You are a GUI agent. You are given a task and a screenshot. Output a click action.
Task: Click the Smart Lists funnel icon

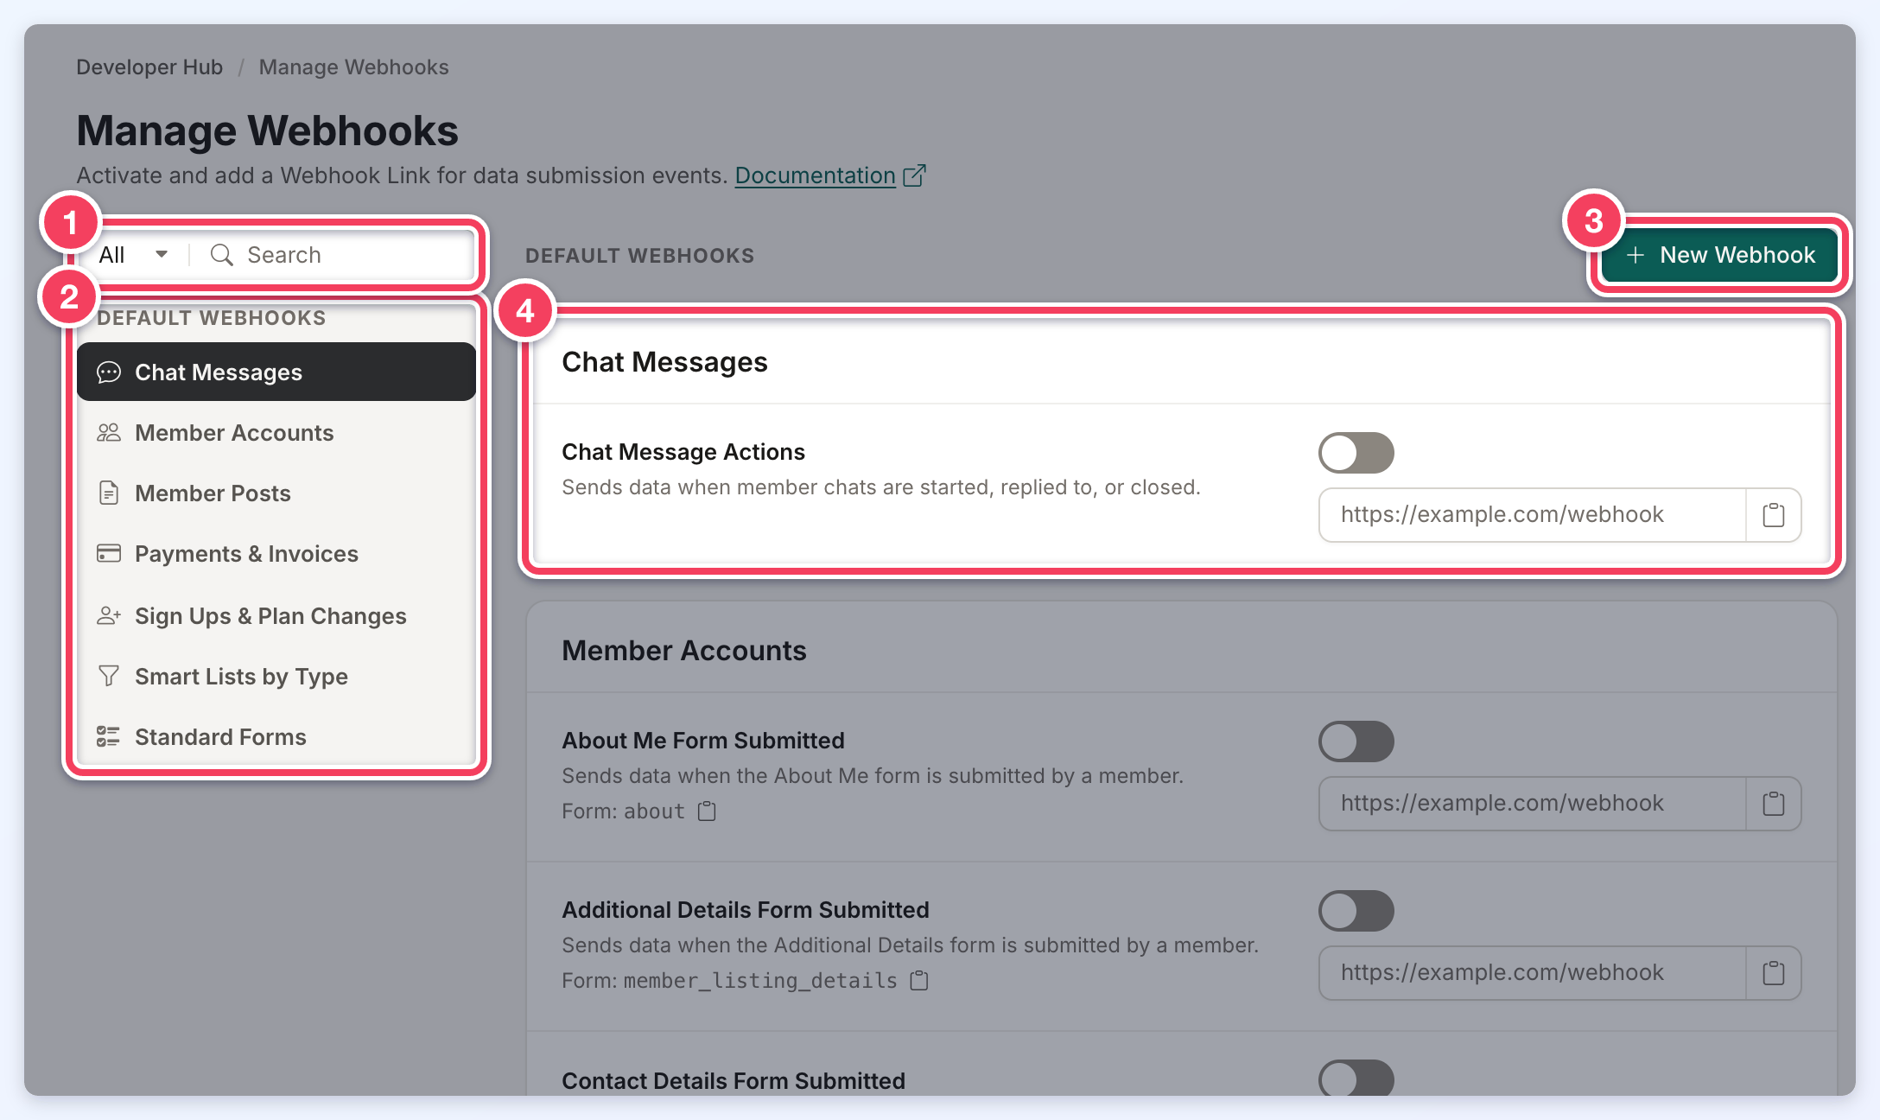click(109, 676)
